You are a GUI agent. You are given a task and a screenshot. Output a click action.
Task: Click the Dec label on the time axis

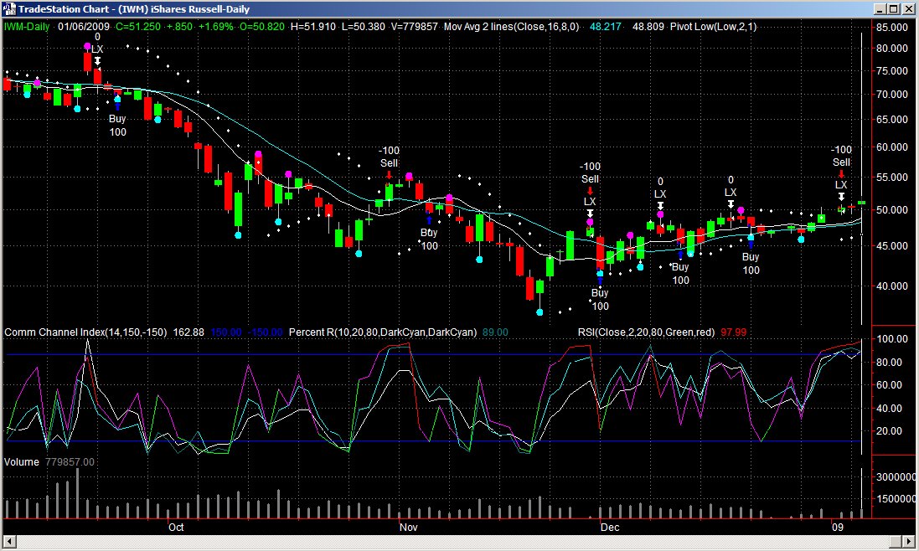pos(610,527)
